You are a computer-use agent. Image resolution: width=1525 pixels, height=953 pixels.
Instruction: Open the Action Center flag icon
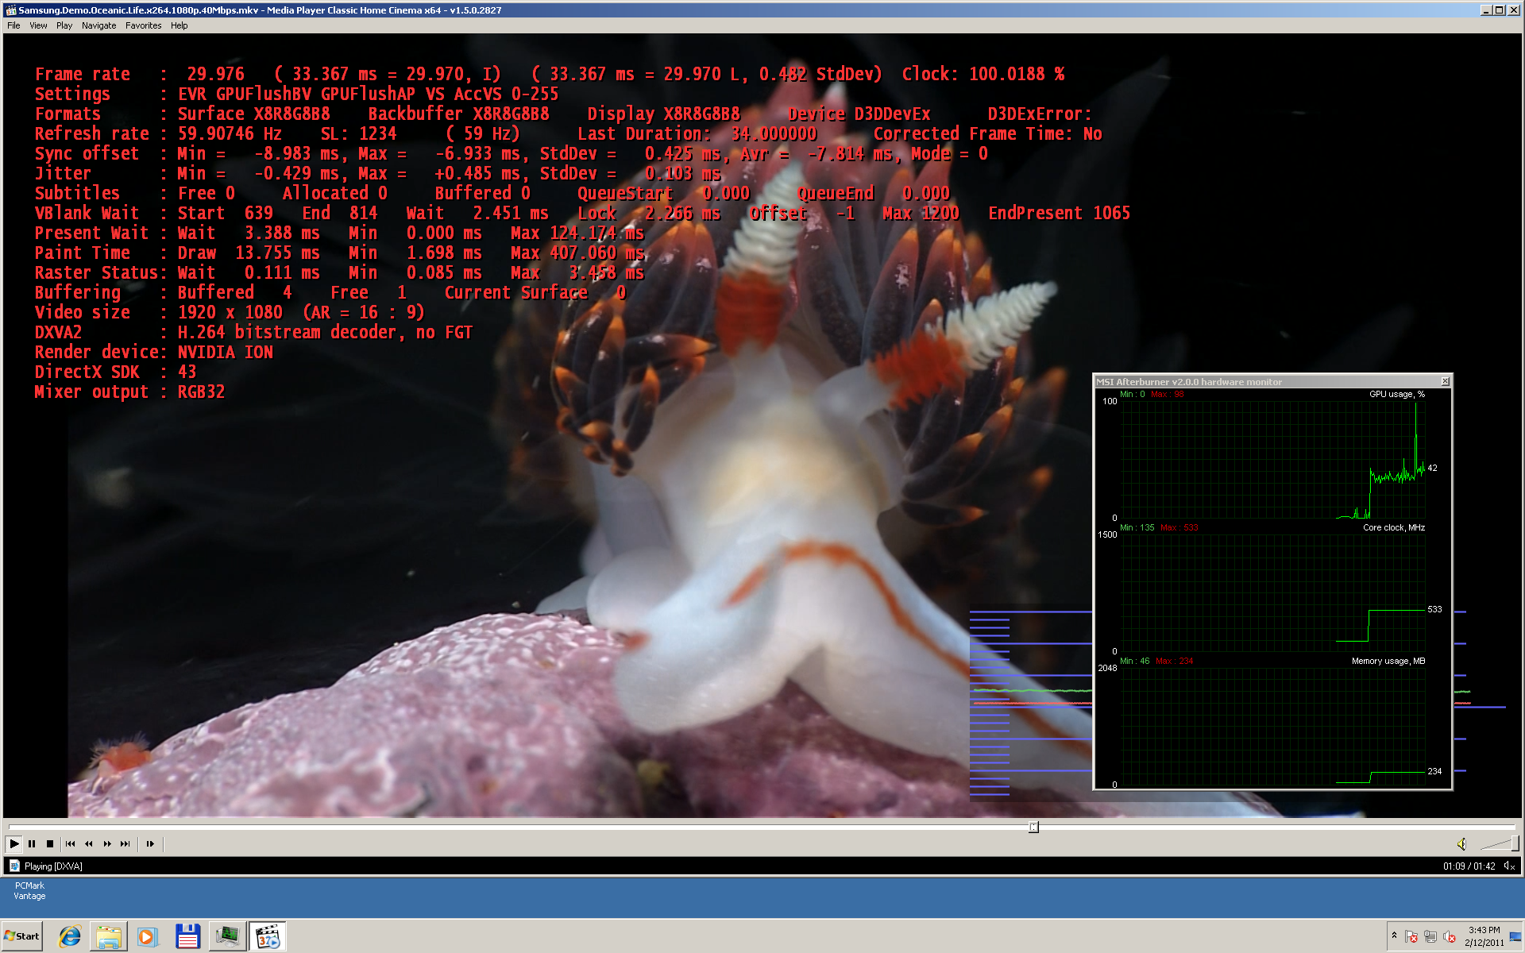1411,937
